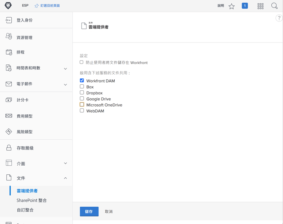
Task: Open search with the magnifier icon
Action: [x=274, y=6]
